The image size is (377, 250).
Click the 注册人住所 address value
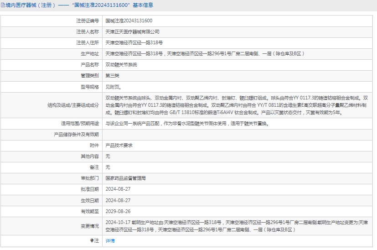pos(134,42)
